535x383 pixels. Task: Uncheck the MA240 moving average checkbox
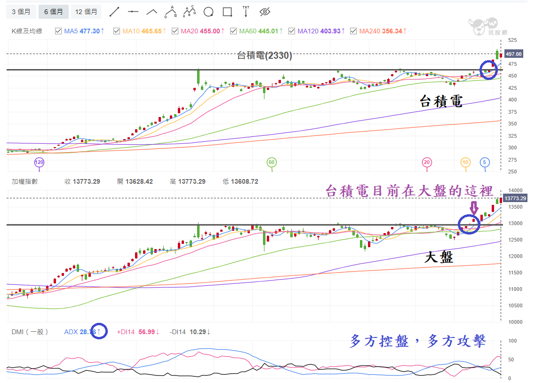[353, 31]
